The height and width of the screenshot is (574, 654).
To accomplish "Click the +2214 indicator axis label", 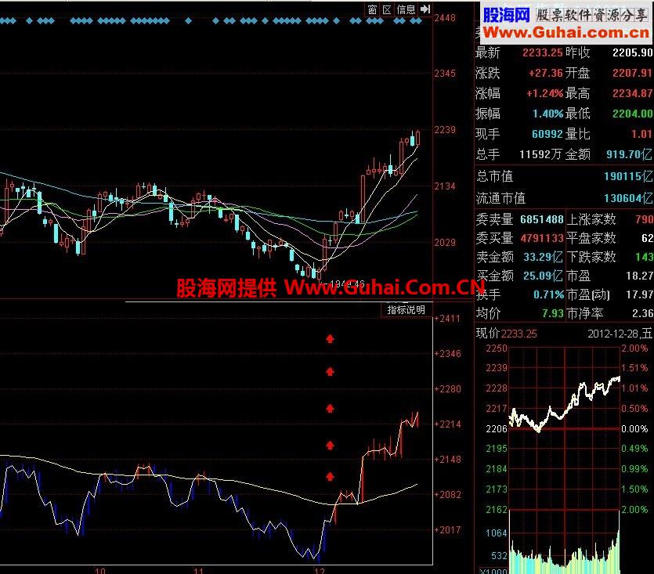I will click(447, 424).
